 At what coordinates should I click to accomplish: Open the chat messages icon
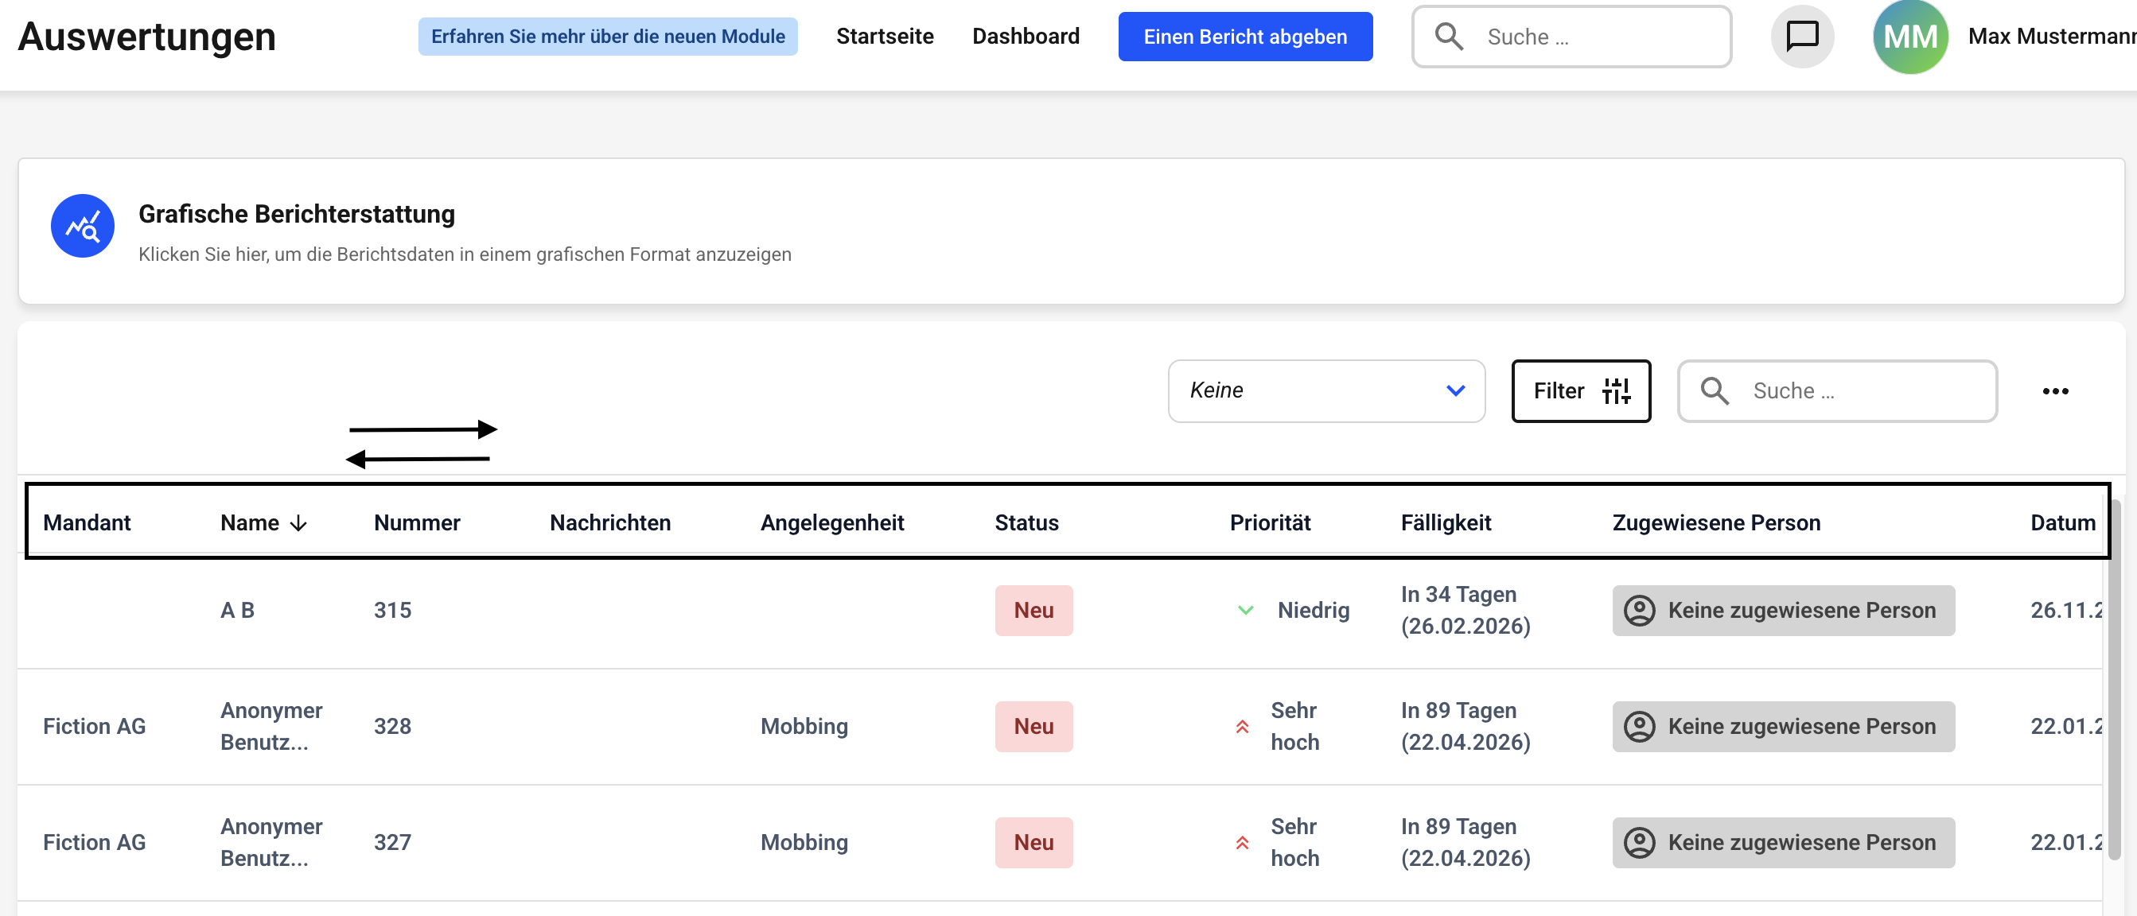(x=1801, y=36)
